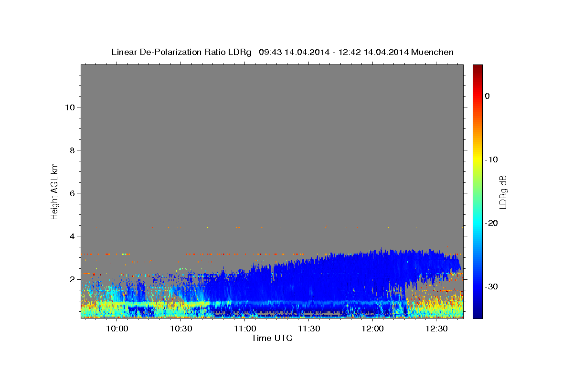The width and height of the screenshot is (573, 382).
Task: Click the plot title 'Linear De-Polarization Ratio LDRg'
Action: 181,52
